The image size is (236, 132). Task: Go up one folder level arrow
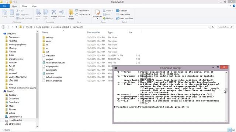[x=16, y=27]
